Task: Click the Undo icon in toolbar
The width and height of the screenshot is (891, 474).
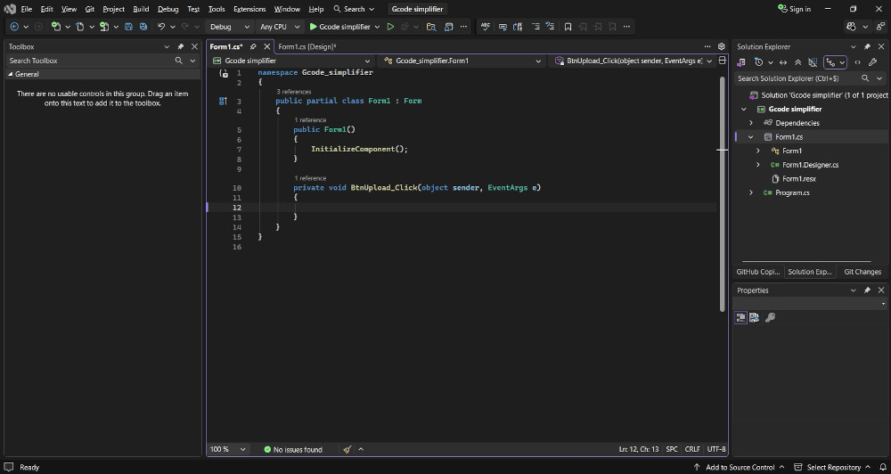Action: click(161, 27)
